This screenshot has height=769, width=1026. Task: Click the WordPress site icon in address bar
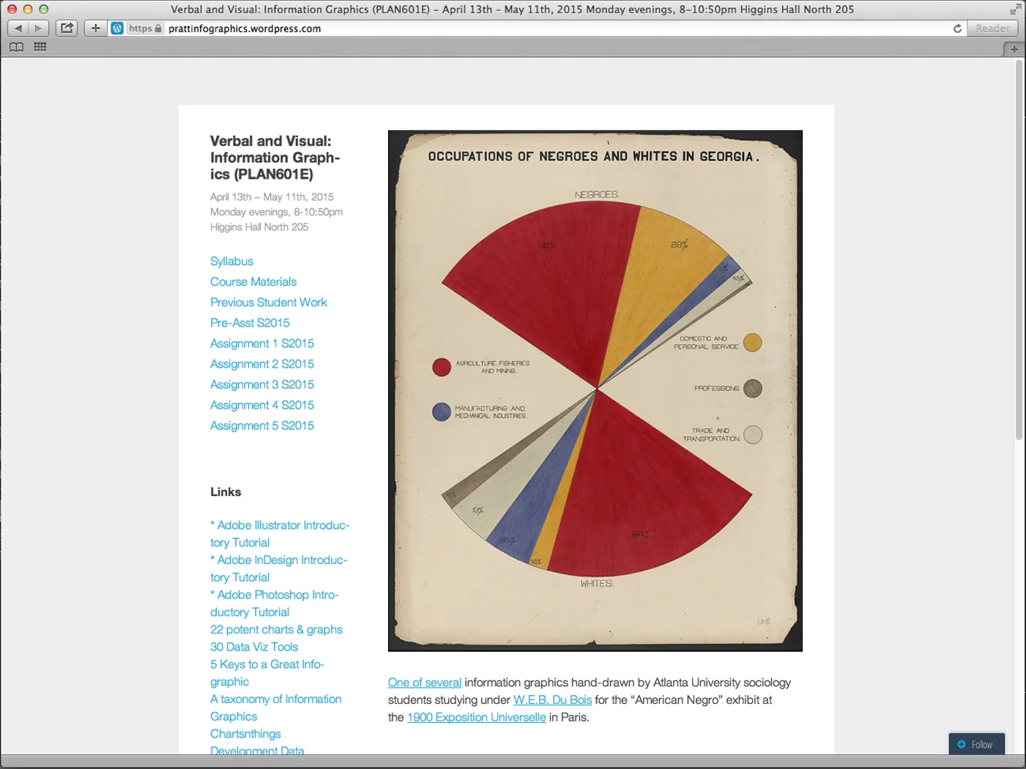click(117, 29)
